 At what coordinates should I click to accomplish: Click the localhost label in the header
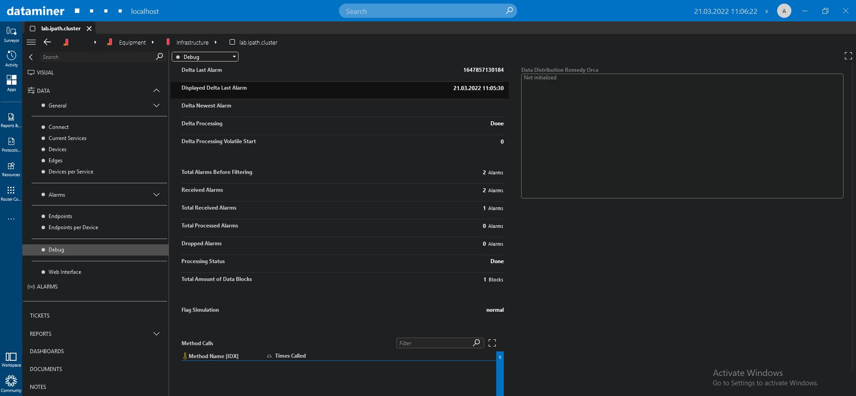point(144,11)
